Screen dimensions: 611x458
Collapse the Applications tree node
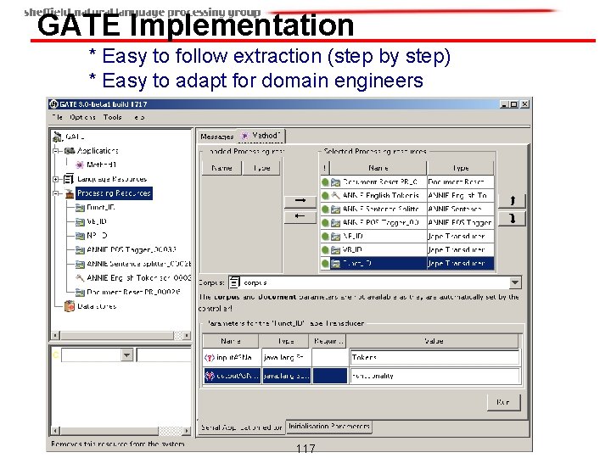(x=56, y=151)
